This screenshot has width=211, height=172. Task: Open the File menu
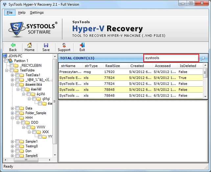point(10,12)
